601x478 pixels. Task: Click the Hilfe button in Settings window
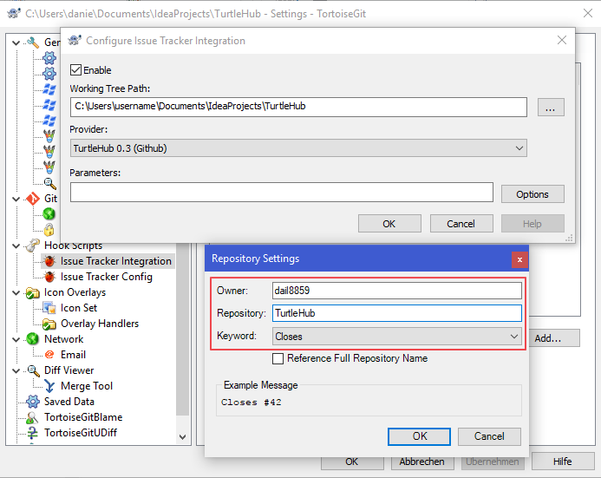tap(563, 462)
